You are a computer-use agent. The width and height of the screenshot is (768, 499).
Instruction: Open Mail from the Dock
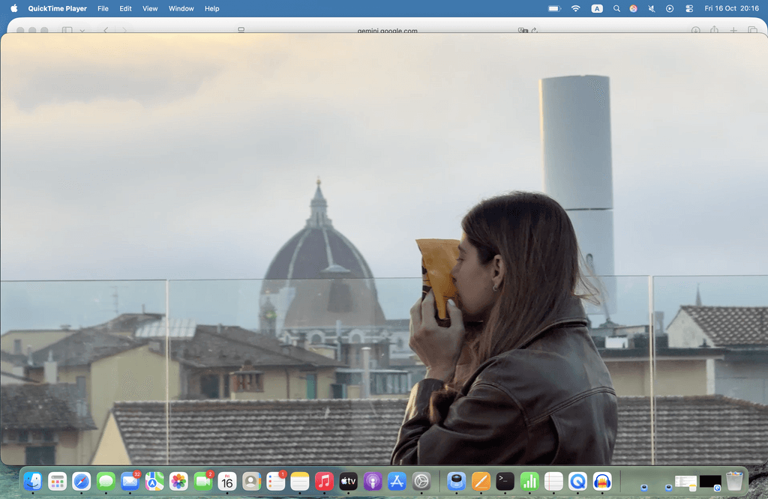[x=130, y=481]
